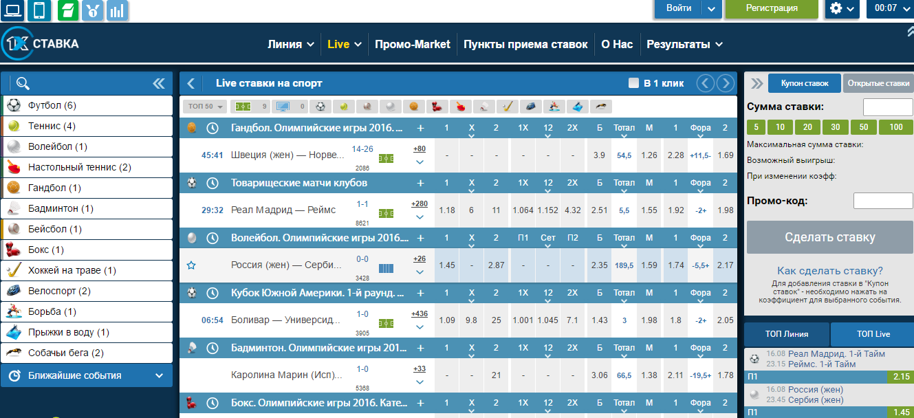This screenshot has width=914, height=418.
Task: Click the Промо-код input field
Action: 882,201
